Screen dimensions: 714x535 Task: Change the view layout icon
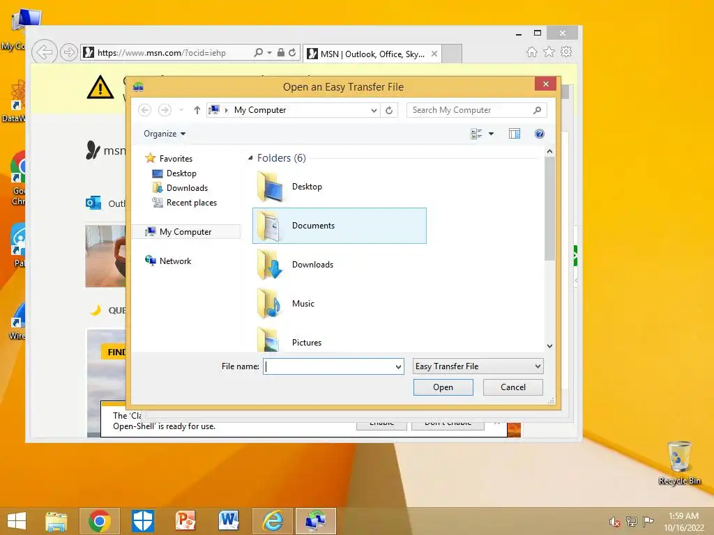point(476,134)
